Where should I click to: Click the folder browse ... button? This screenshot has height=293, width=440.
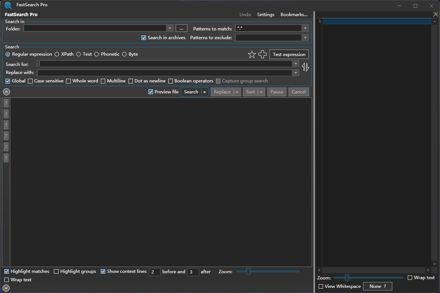click(181, 28)
